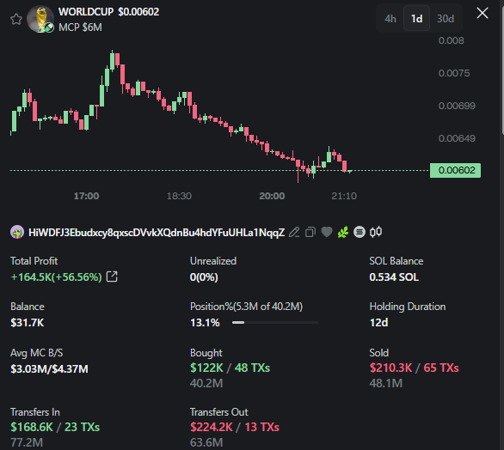The width and height of the screenshot is (504, 450).
Task: Click Unrealized value 0(0%)
Action: pos(204,277)
